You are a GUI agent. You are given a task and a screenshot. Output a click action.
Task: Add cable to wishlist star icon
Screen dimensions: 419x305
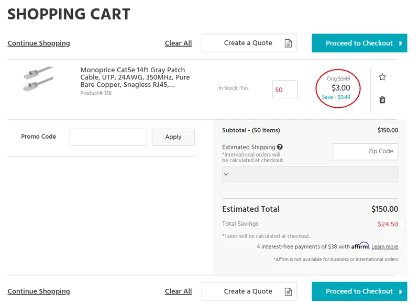pyautogui.click(x=382, y=77)
